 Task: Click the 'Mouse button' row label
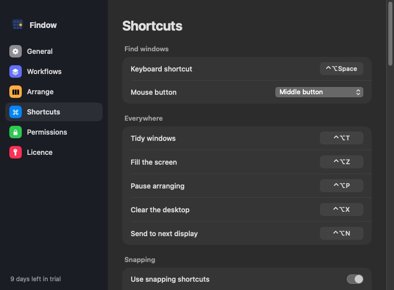click(x=153, y=92)
